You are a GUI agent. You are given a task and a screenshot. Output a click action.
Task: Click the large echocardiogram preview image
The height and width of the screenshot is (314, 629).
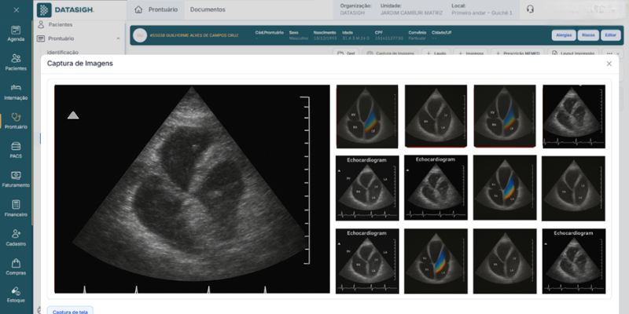192,188
